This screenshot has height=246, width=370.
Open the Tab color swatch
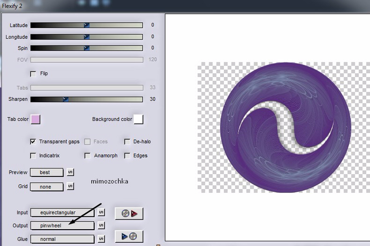click(35, 119)
